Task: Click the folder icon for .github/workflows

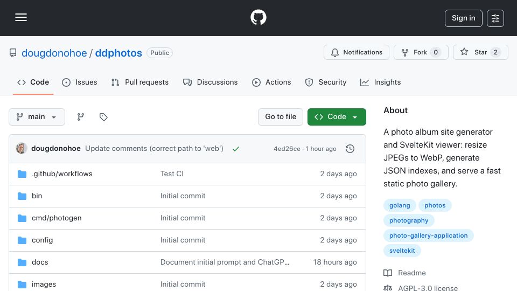Action: (22, 174)
